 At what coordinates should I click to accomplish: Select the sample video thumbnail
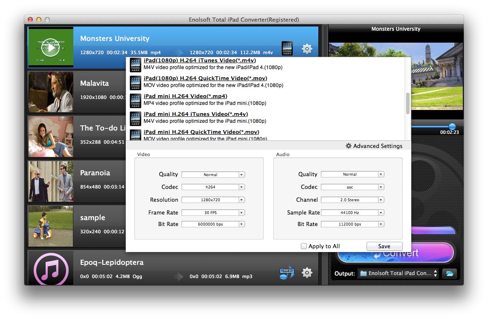(x=51, y=226)
